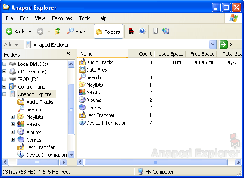Expand Local Disk (C:) tree node
Image resolution: width=244 pixels, height=178 pixels.
[x=4, y=64]
